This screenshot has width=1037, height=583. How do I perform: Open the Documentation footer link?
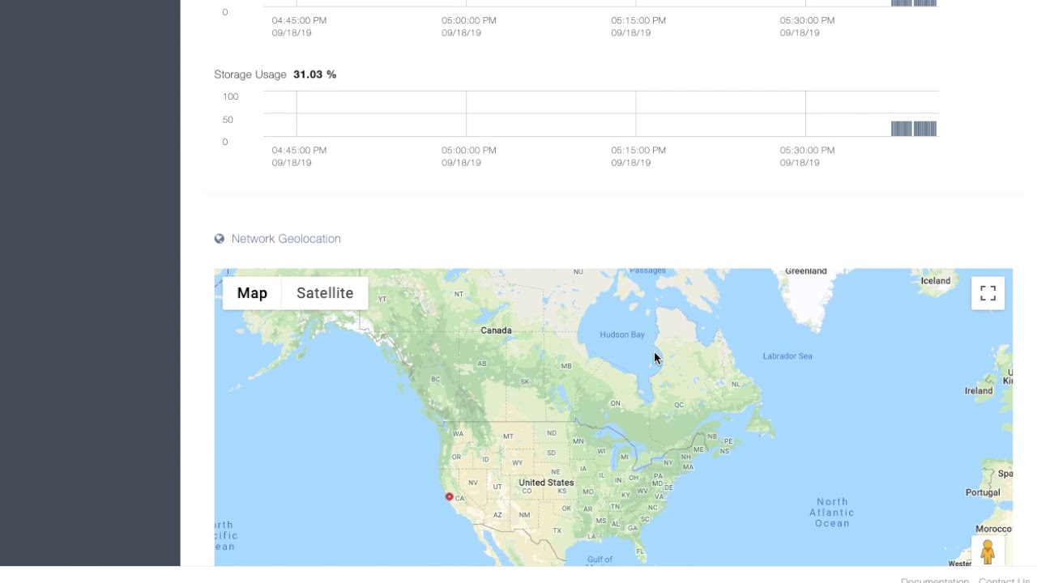point(934,580)
